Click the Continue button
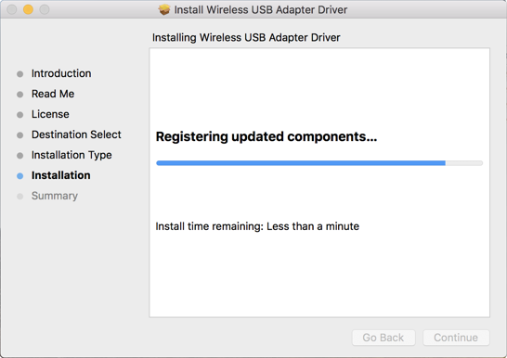 [456, 338]
